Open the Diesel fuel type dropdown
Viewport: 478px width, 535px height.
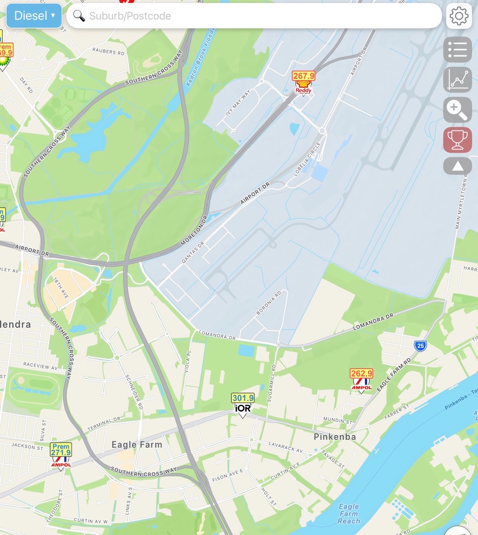pos(34,16)
